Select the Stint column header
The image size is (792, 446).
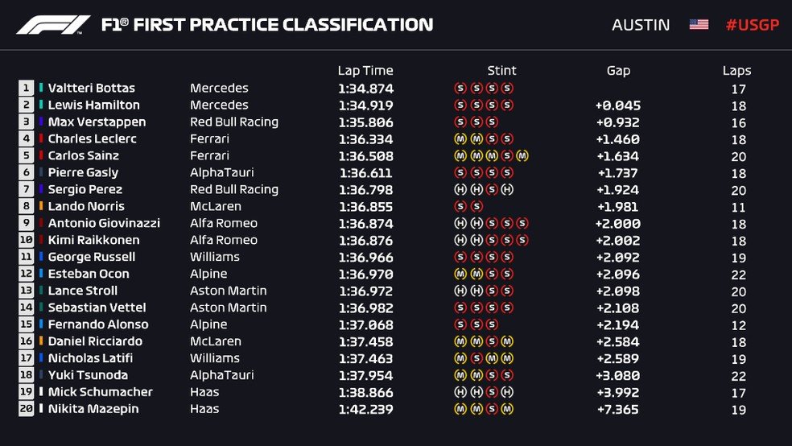tap(501, 71)
